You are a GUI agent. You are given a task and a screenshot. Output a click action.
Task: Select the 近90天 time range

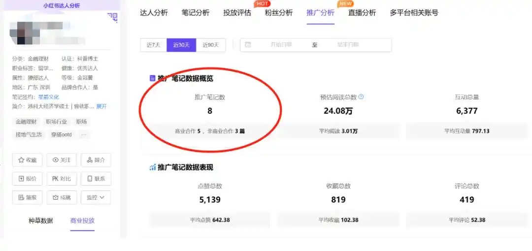pos(211,45)
